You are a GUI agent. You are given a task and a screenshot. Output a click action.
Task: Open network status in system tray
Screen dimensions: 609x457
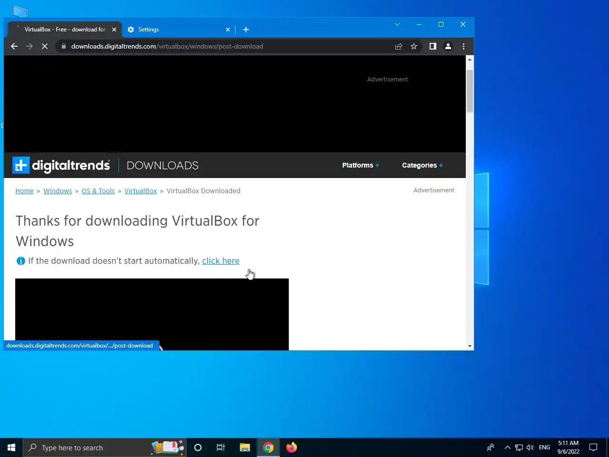519,447
